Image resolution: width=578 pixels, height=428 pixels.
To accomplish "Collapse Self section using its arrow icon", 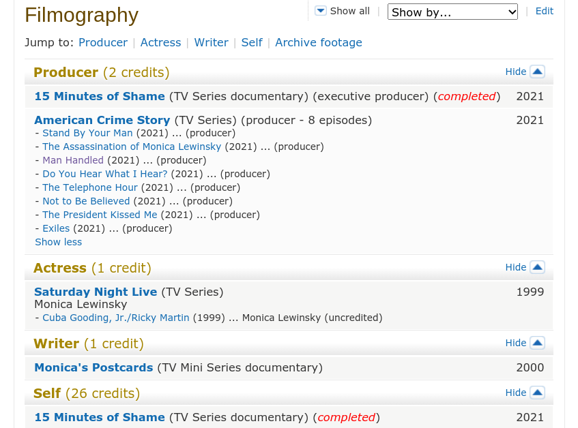I will [x=537, y=393].
